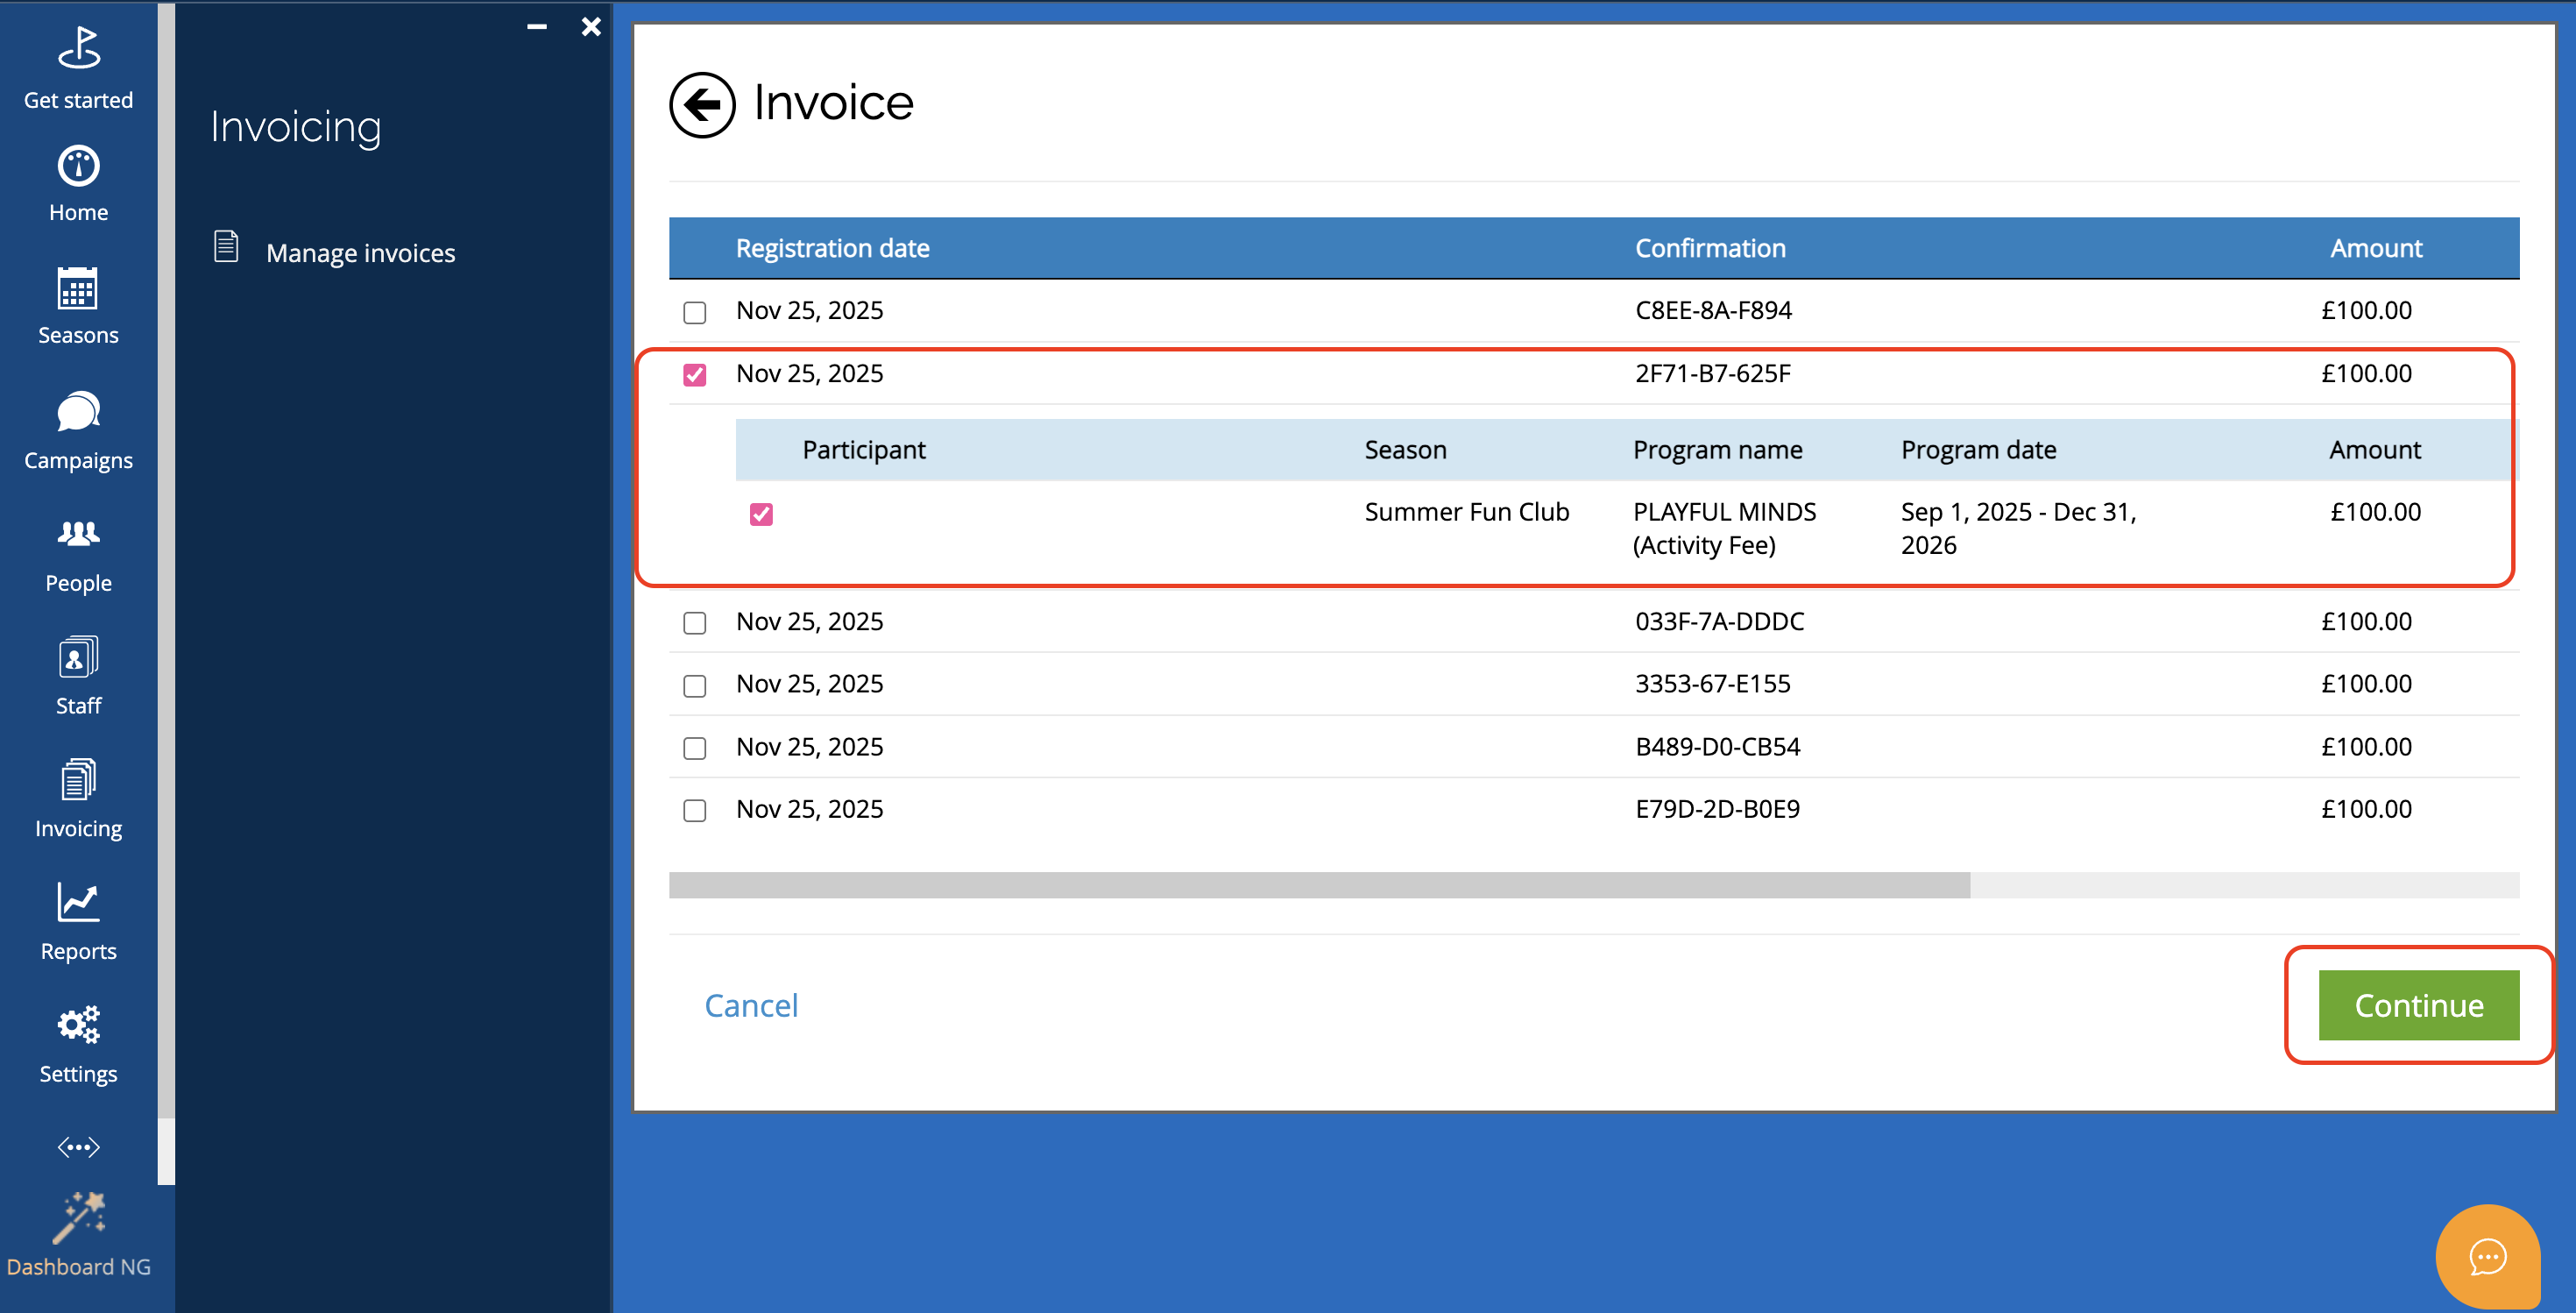Image resolution: width=2576 pixels, height=1313 pixels.
Task: Uncheck the 2F71-B7-625F registration checkbox
Action: pos(695,375)
